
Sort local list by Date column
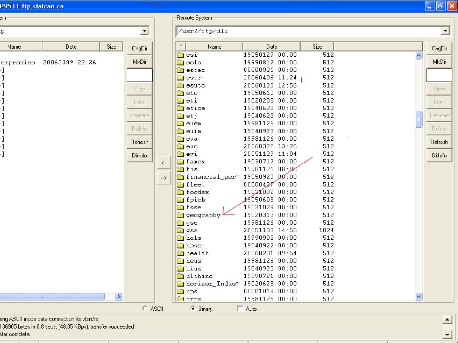pos(71,46)
